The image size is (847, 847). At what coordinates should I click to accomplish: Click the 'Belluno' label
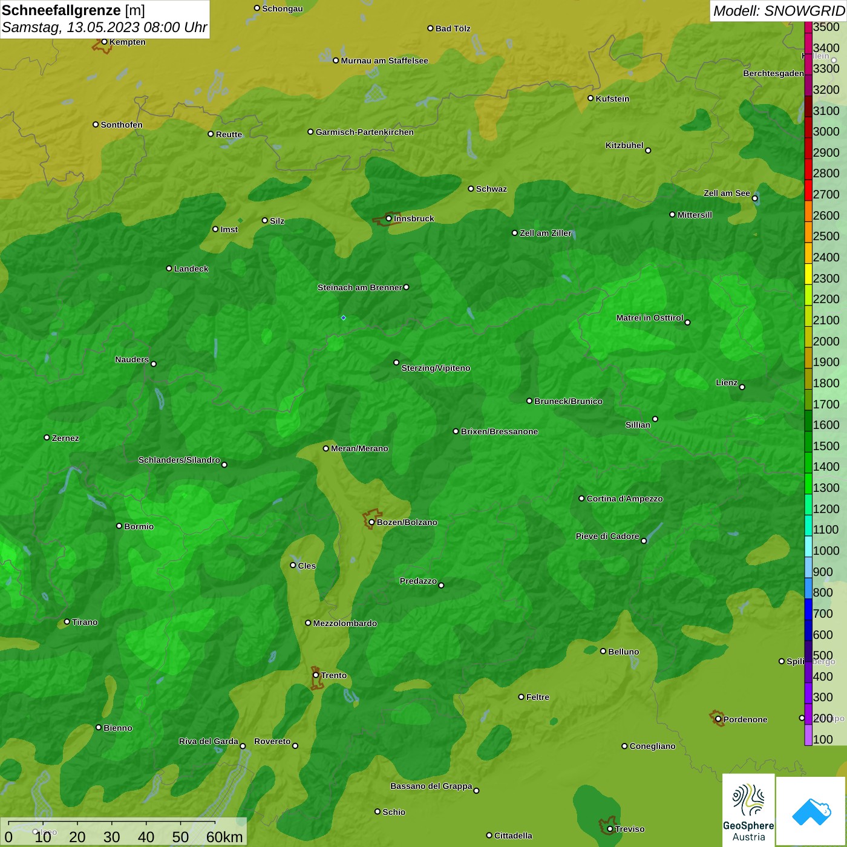[624, 652]
